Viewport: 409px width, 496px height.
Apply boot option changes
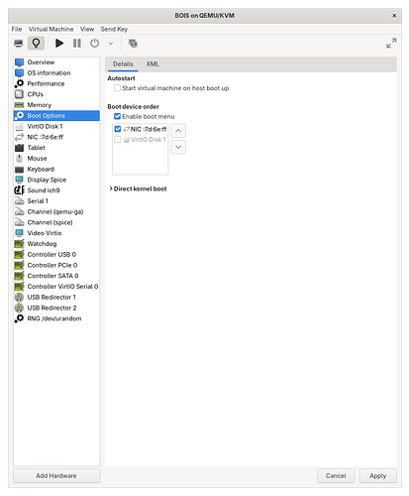pos(378,475)
